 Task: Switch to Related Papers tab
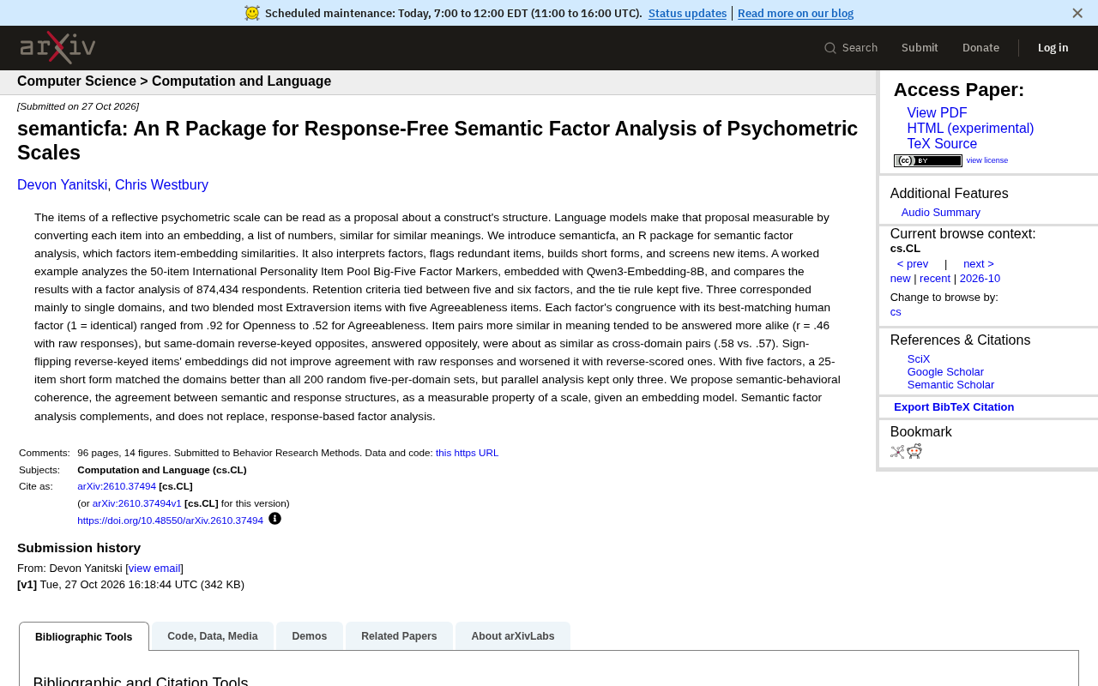[x=399, y=636]
